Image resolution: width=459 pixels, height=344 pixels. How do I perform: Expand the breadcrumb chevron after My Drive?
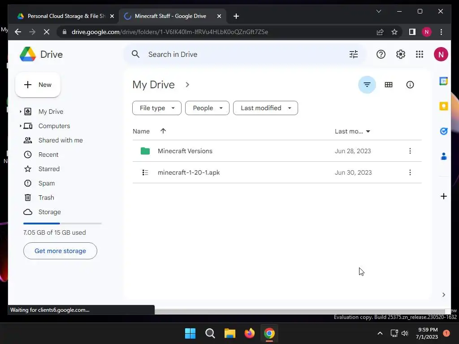pyautogui.click(x=187, y=85)
